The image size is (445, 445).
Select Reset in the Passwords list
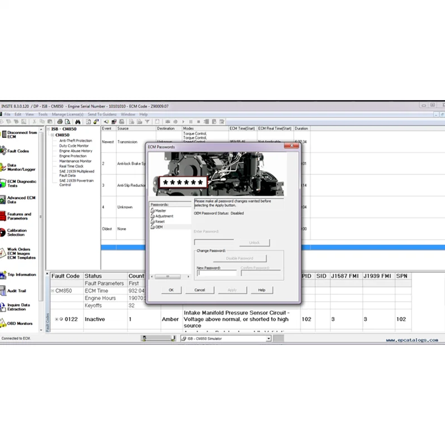[x=157, y=221]
